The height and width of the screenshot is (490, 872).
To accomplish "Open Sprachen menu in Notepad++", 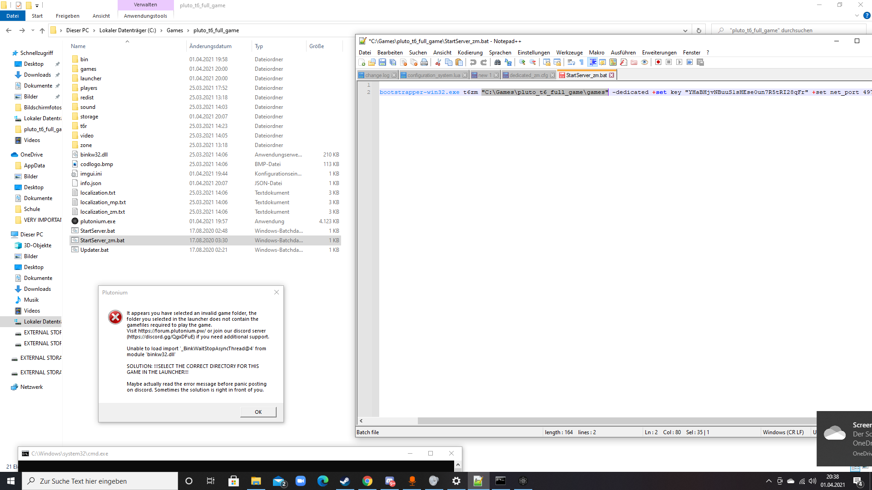I will pyautogui.click(x=500, y=53).
